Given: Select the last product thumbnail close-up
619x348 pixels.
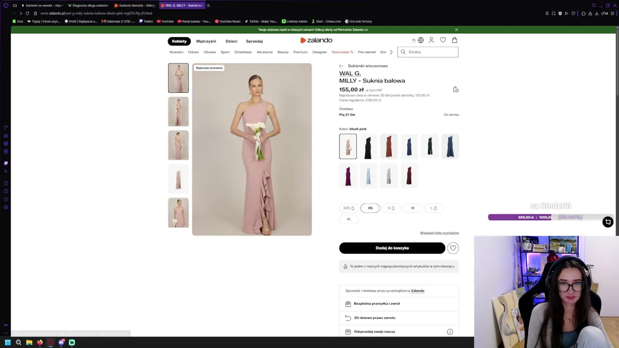Looking at the screenshot, I should 178,213.
